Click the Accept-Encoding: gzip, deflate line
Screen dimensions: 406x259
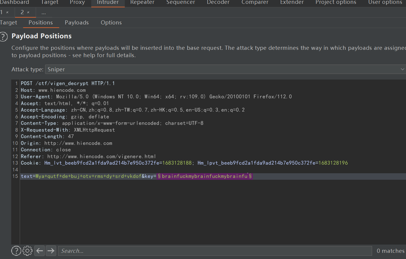pyautogui.click(x=65, y=117)
